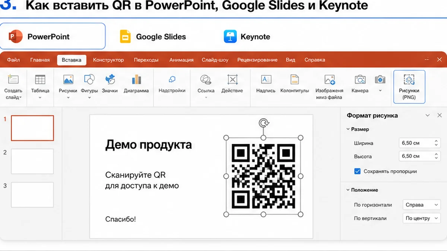Switch to the Keynote tab
This screenshot has height=251, width=447.
click(247, 36)
